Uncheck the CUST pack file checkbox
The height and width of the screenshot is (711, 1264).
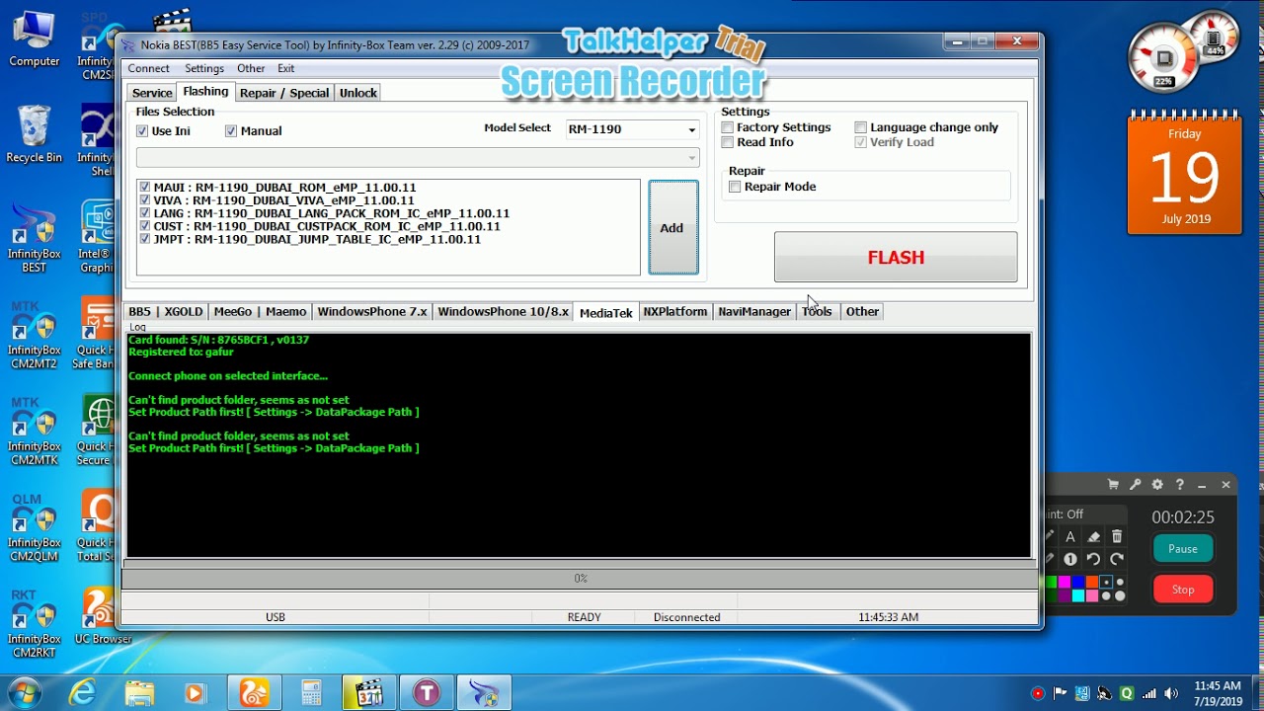point(145,226)
